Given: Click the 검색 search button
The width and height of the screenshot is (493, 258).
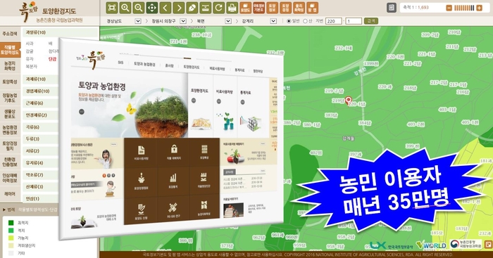Looking at the screenshot, I should 371,21.
